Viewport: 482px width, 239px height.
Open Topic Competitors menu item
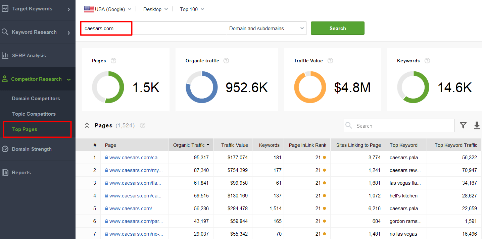click(34, 114)
